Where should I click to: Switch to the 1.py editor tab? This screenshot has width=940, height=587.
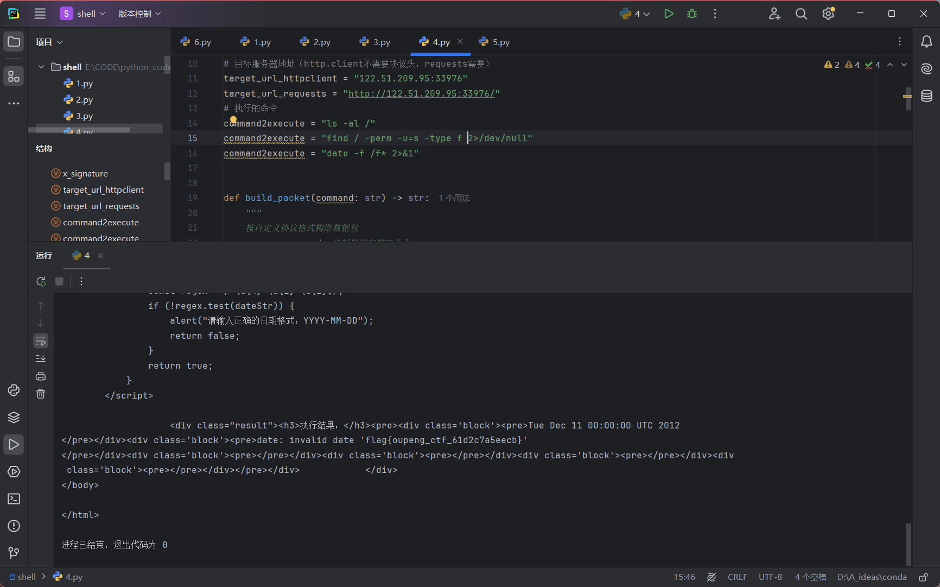[x=256, y=42]
